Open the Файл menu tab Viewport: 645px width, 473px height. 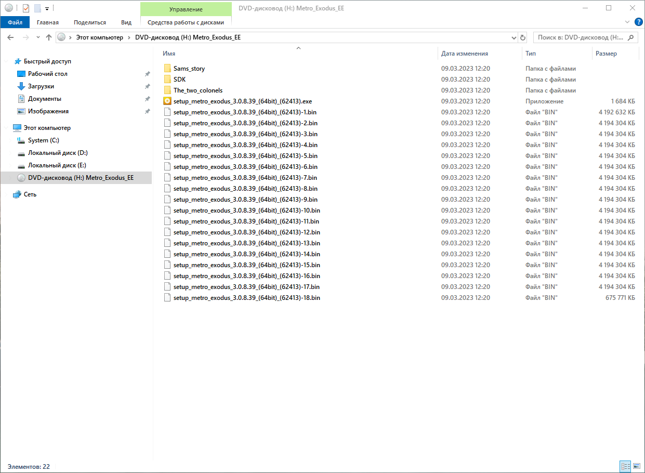[x=15, y=22]
